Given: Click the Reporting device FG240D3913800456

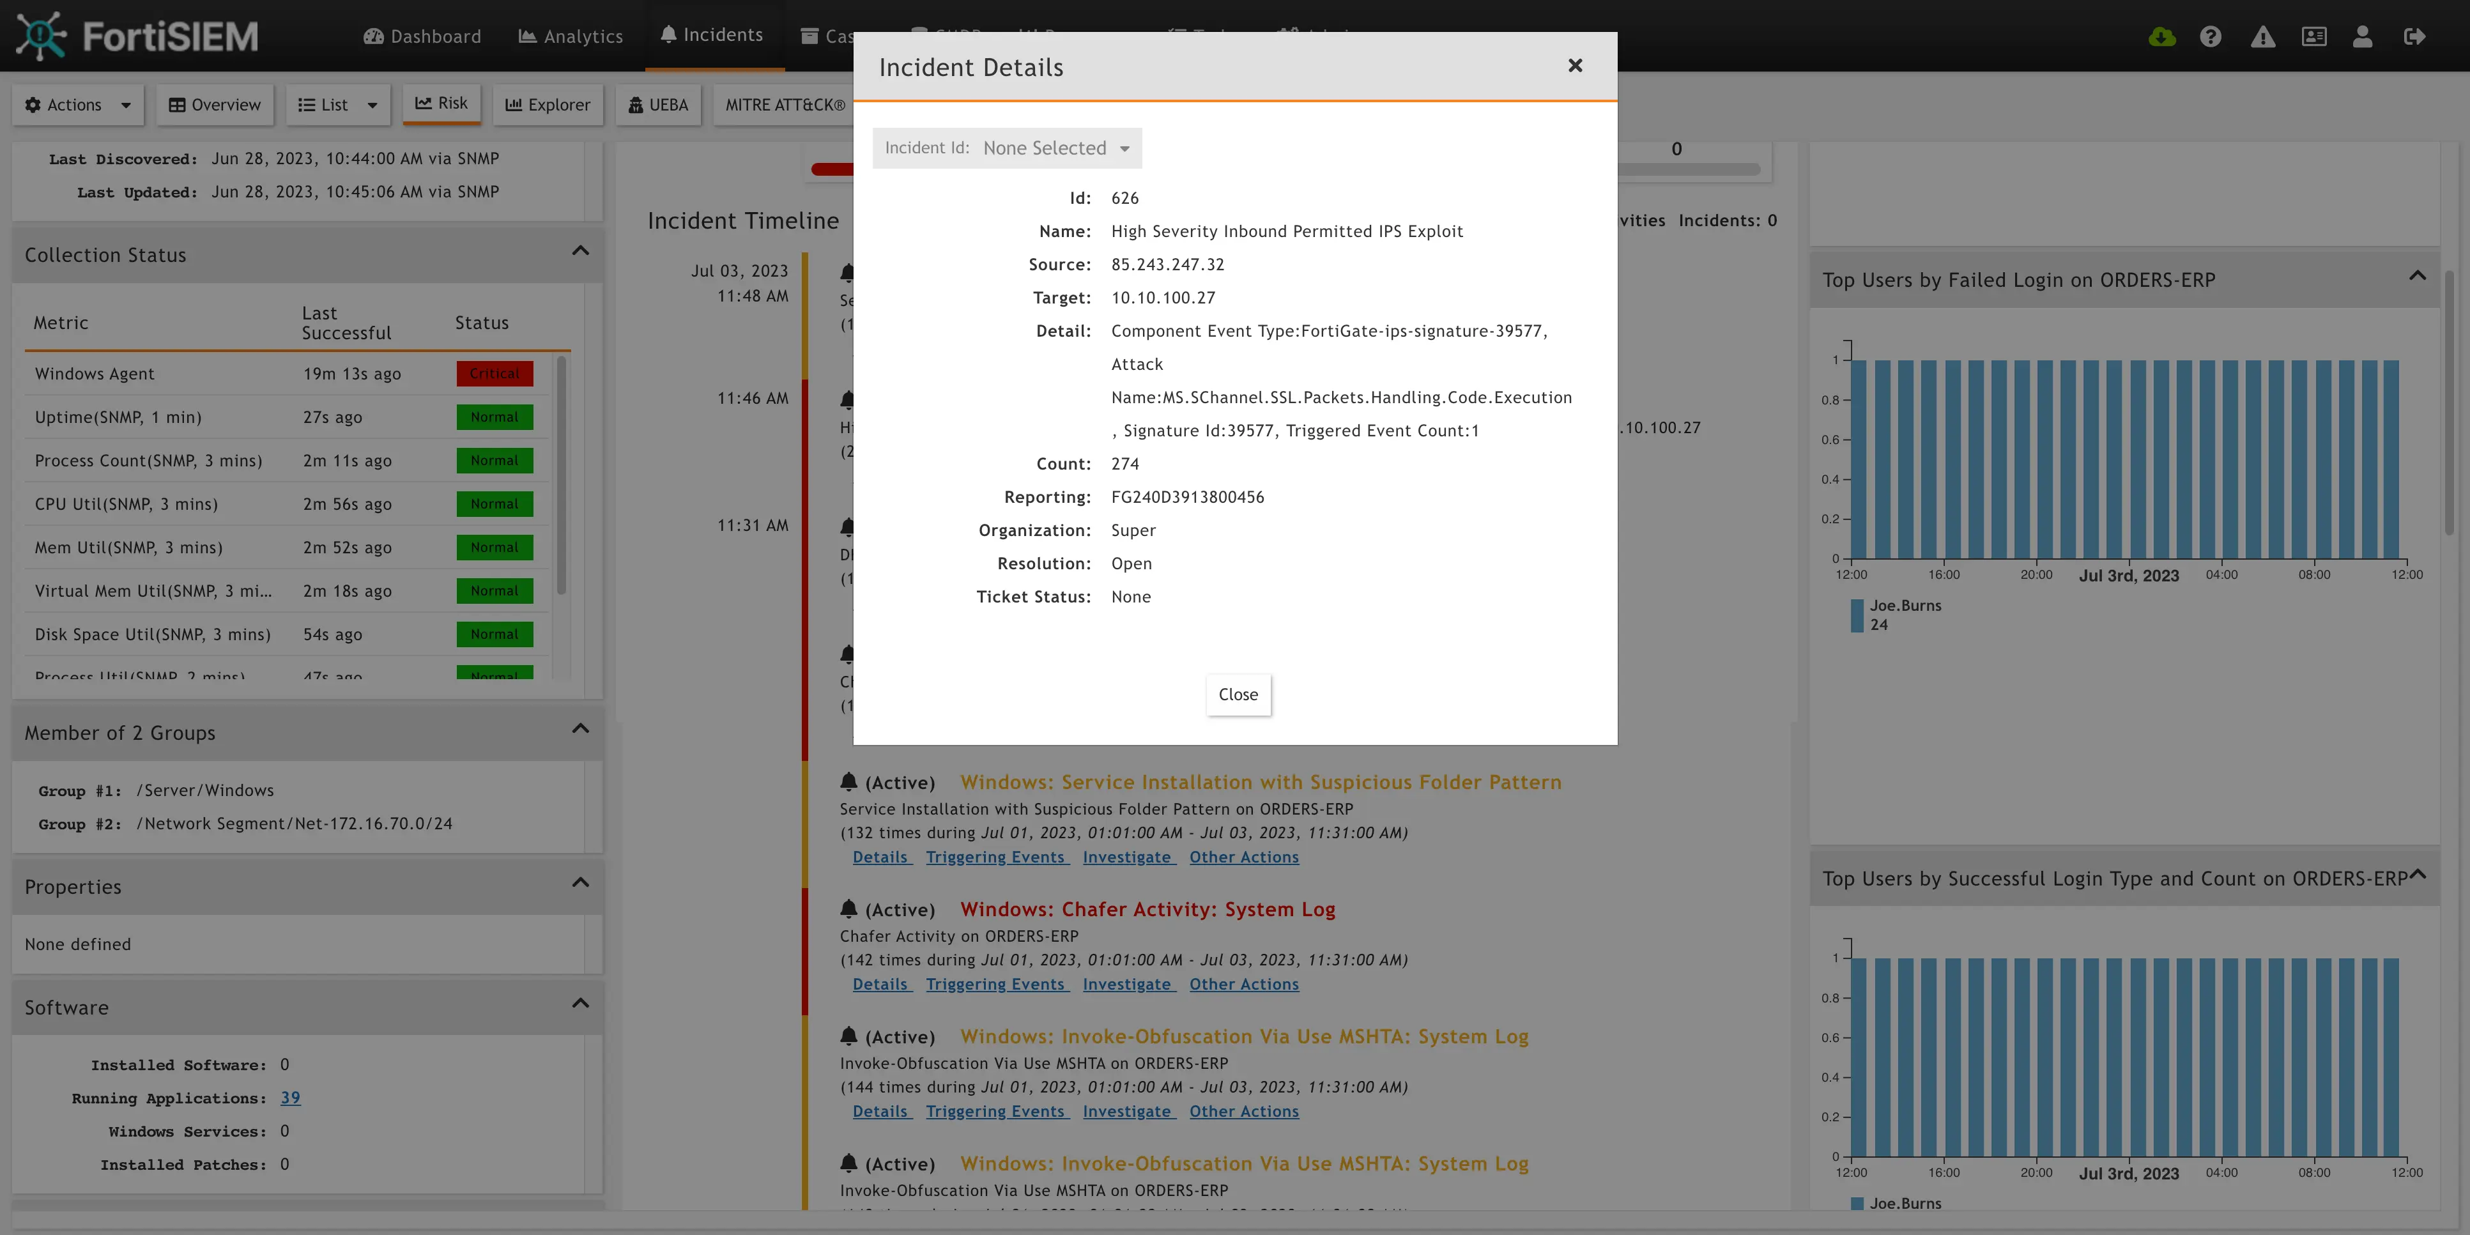Looking at the screenshot, I should click(x=1187, y=498).
